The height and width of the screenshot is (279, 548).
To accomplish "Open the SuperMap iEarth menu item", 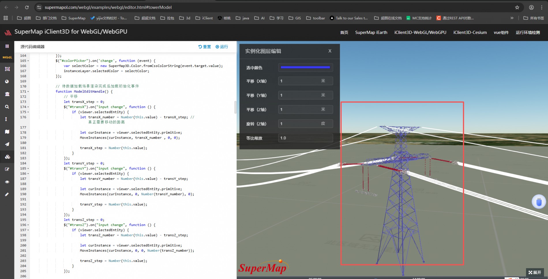I will (371, 32).
